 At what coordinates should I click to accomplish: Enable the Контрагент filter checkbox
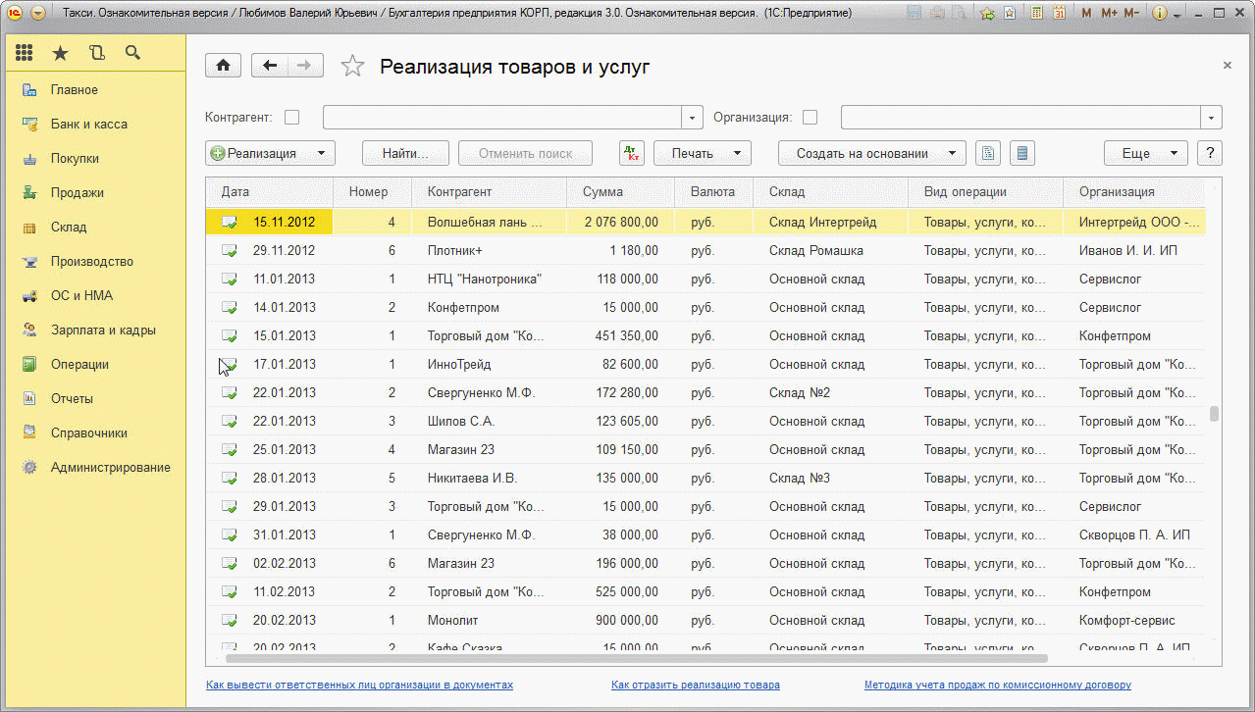(291, 117)
